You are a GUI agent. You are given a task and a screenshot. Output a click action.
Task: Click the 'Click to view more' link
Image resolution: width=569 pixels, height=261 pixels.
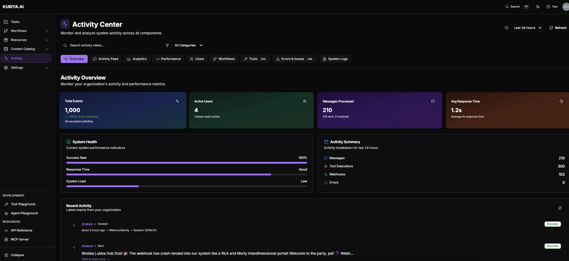[95, 259]
